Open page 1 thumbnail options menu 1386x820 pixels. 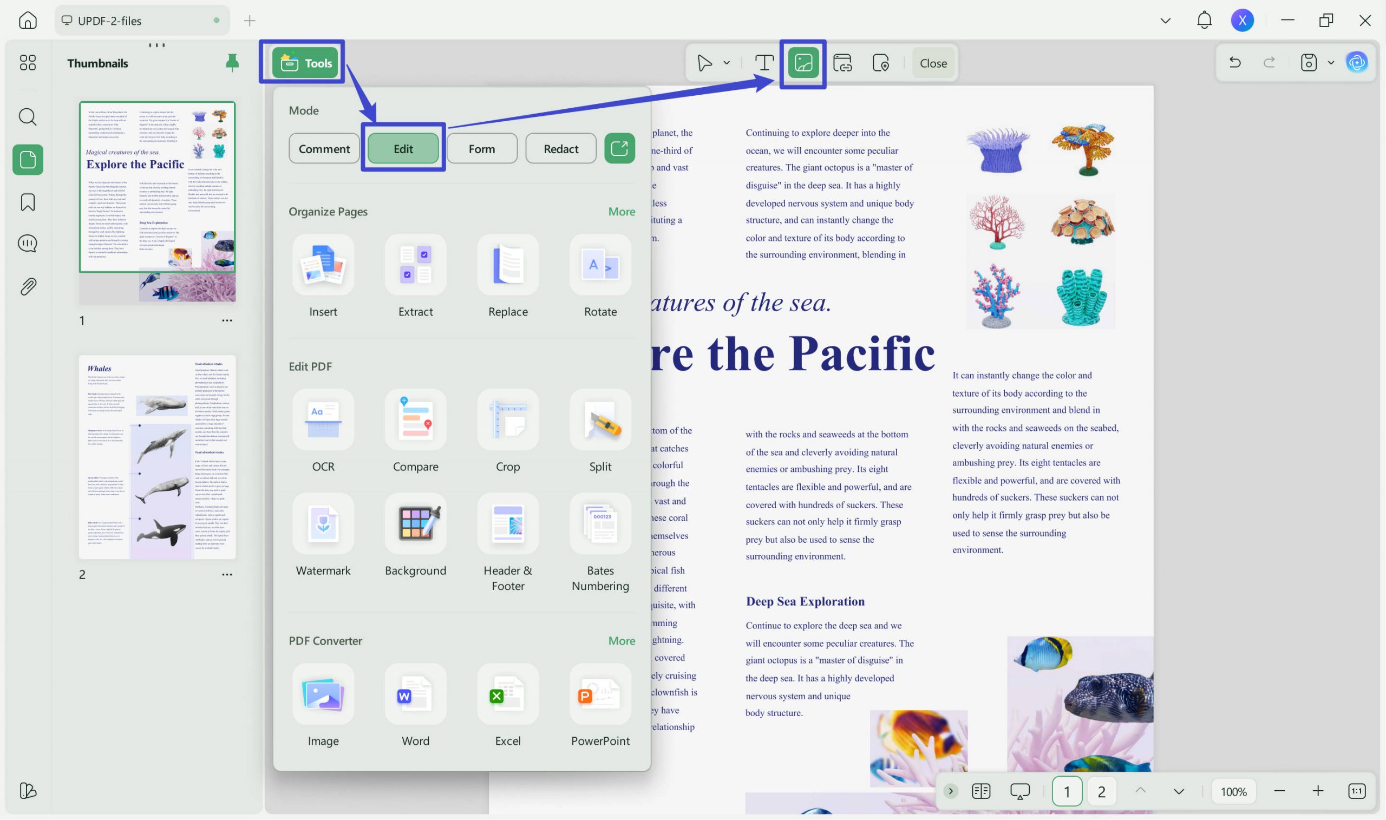pos(227,320)
